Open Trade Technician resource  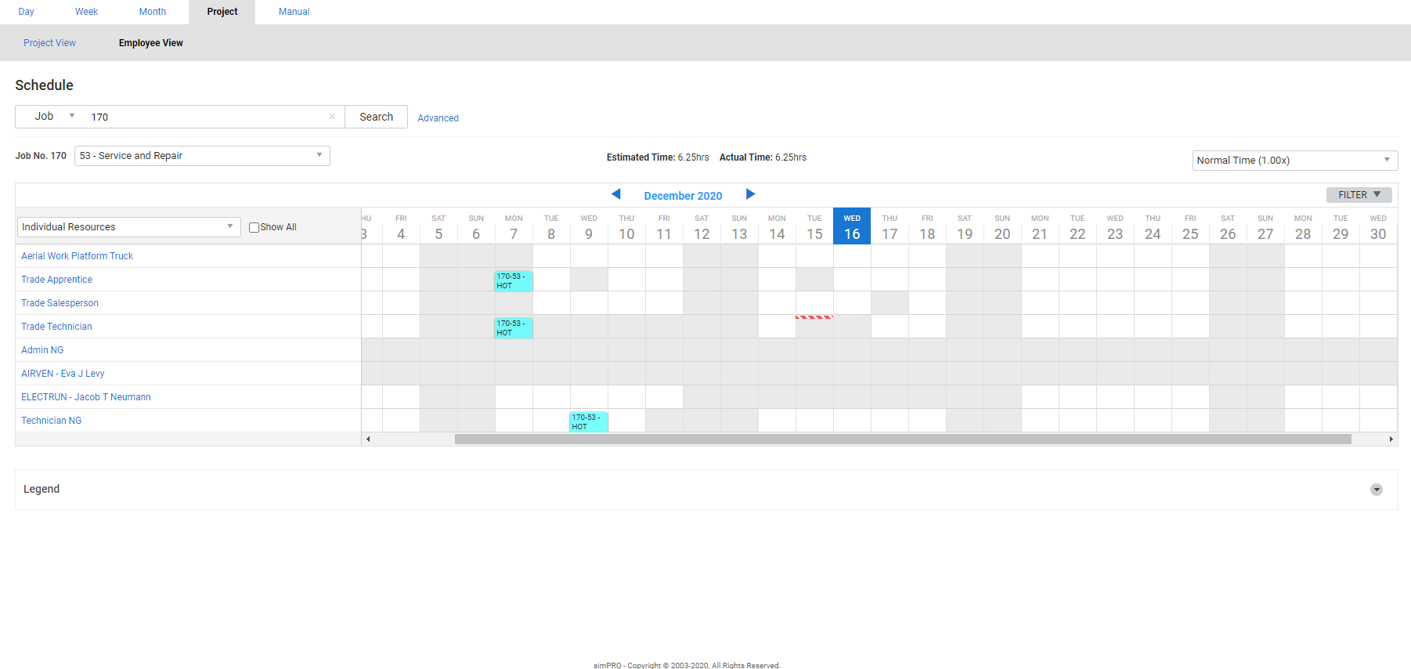56,327
